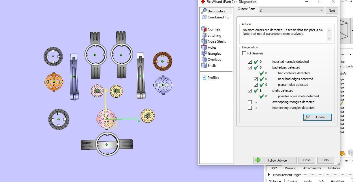
Task: Click green check beside near bad edges
Action: [262, 79]
